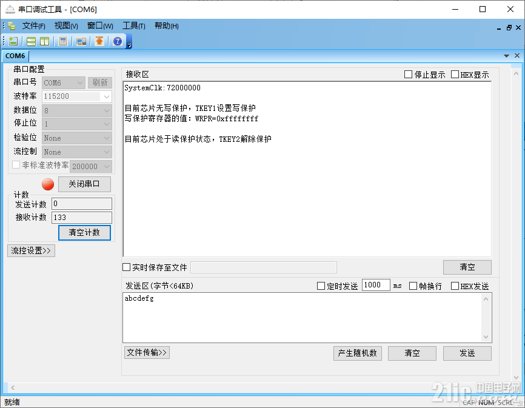Open the 200000 non-standard baud dropdown
The width and height of the screenshot is (525, 408).
pos(91,166)
